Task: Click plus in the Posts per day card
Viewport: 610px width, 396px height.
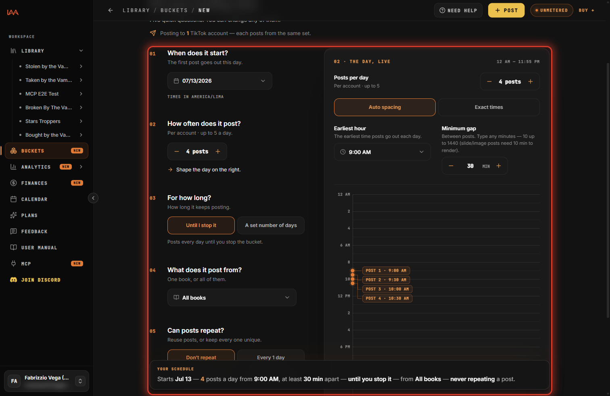Action: 531,82
